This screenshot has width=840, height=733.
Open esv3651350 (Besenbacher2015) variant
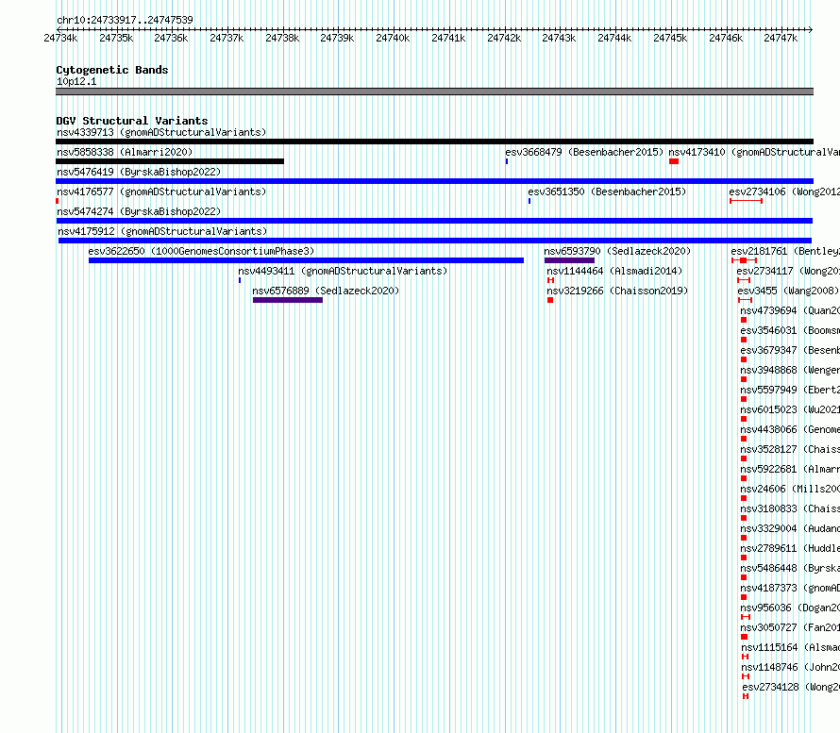[x=607, y=192]
